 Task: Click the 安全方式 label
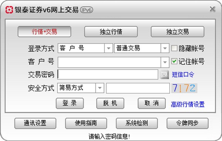41,88
